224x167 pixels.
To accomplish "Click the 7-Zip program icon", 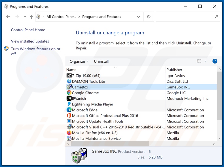I will 69,76.
